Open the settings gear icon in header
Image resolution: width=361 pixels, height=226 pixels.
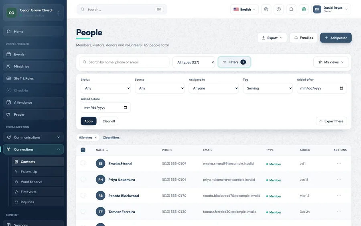tap(266, 10)
